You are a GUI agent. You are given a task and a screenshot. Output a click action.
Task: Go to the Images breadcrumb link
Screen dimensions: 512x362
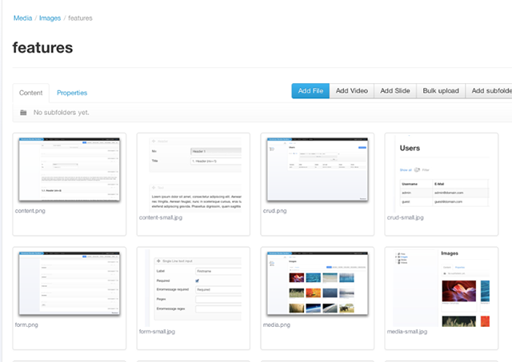click(50, 18)
